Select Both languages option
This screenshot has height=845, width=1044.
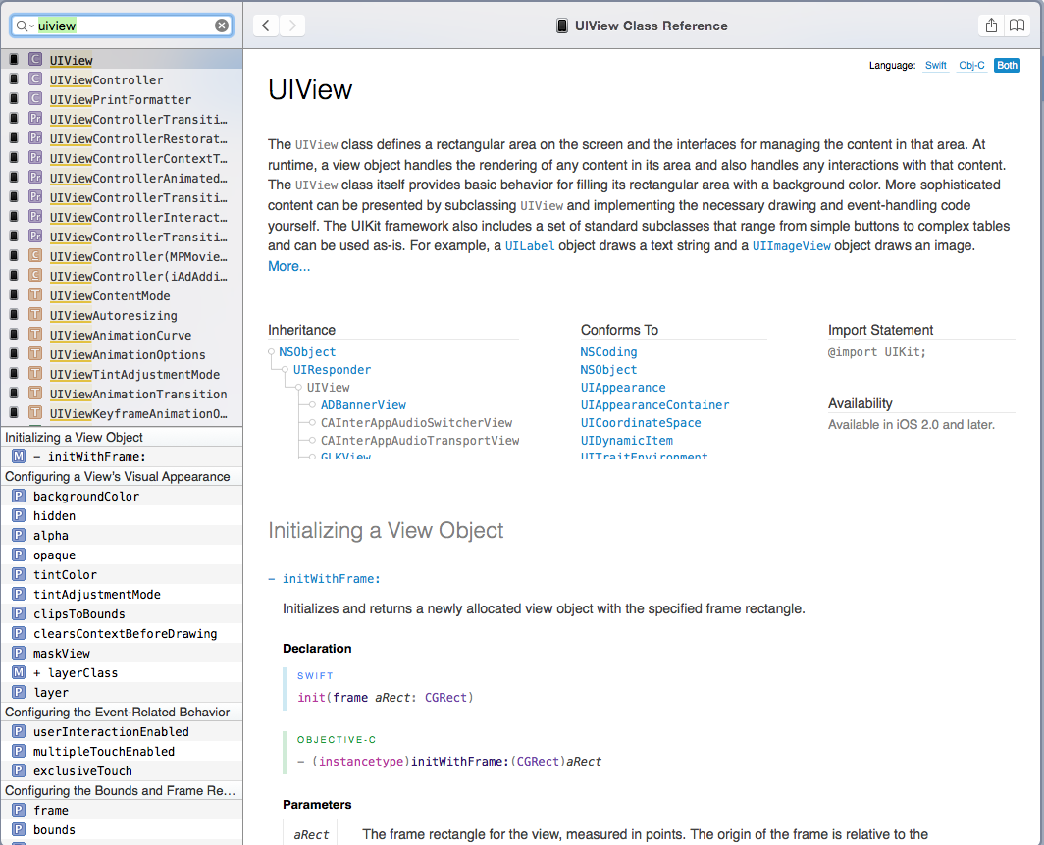1007,65
